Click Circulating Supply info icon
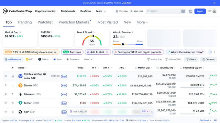Viewport: 220px width, 123px height. point(181,68)
